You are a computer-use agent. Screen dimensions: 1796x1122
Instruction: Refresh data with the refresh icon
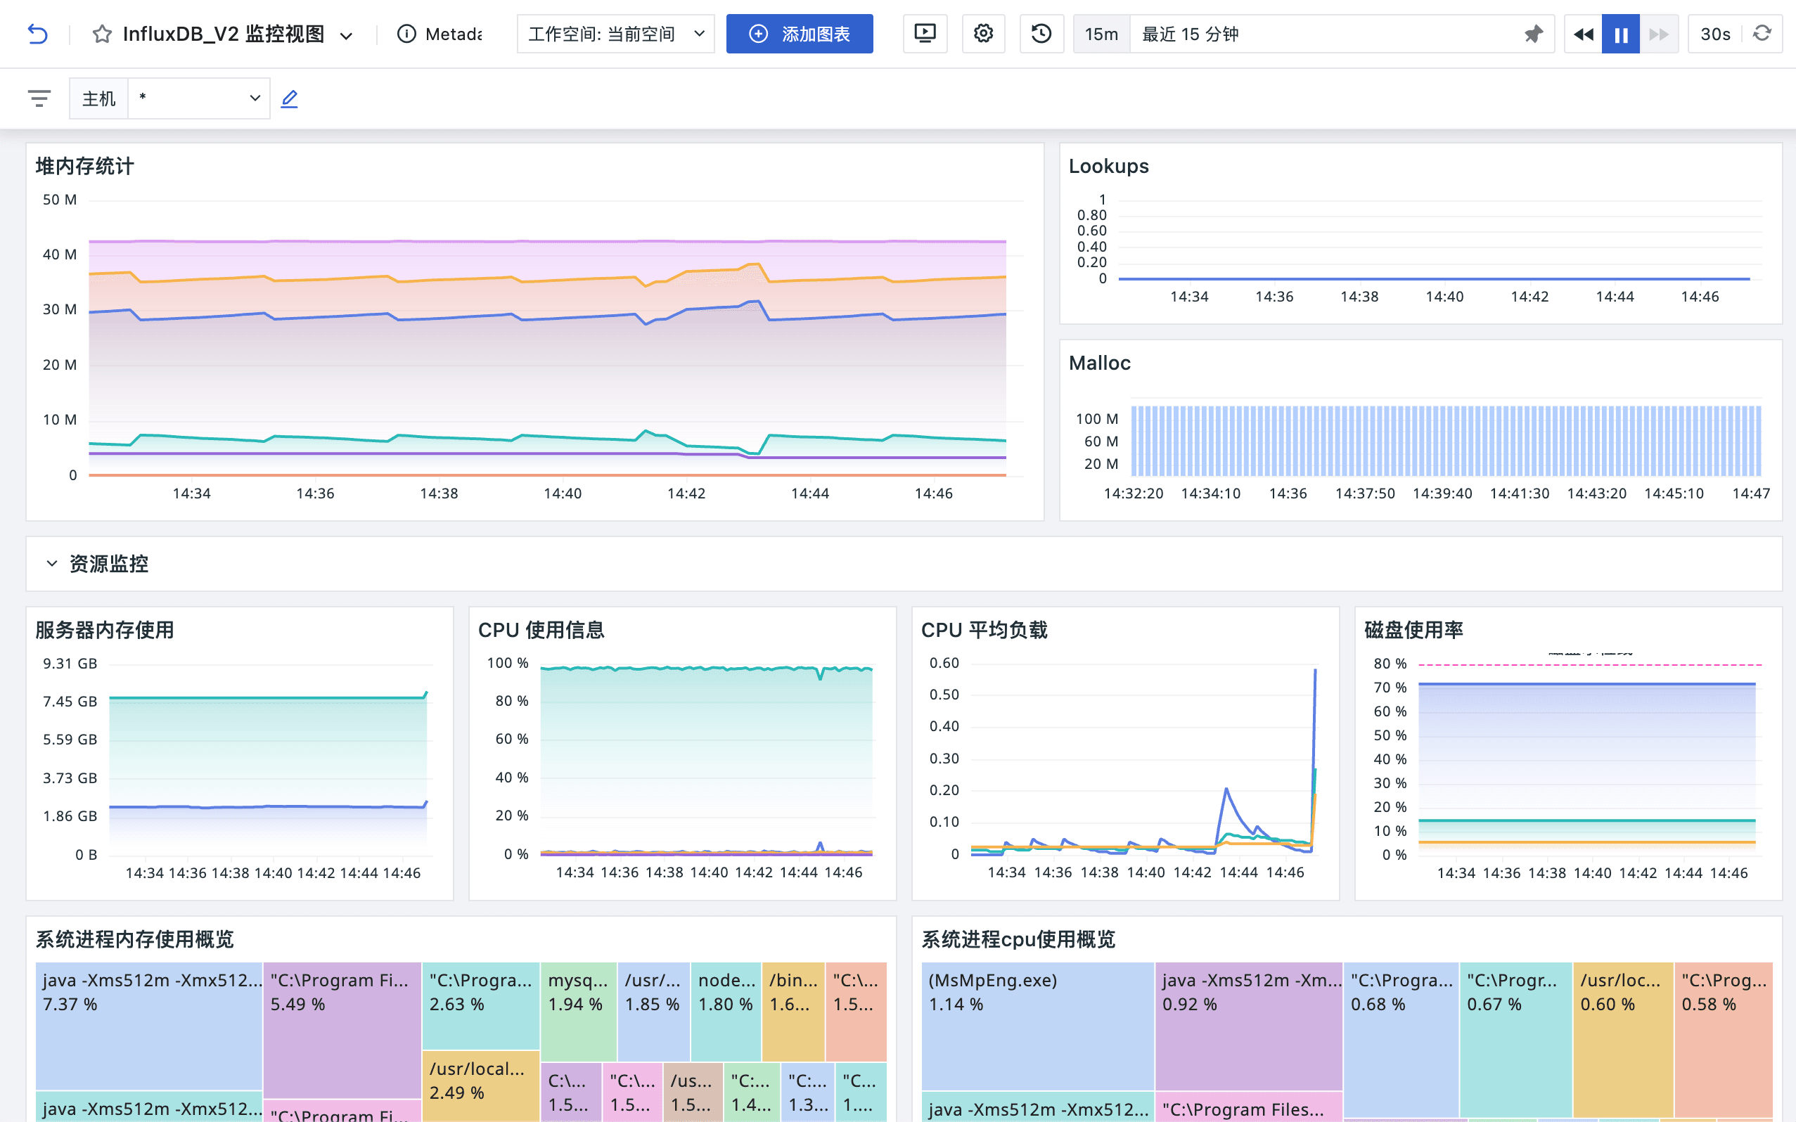(x=1764, y=34)
